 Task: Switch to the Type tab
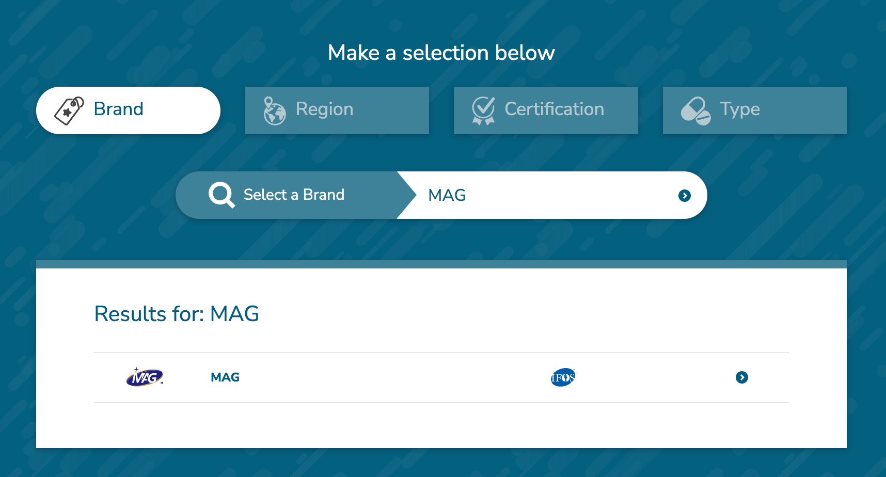[755, 110]
